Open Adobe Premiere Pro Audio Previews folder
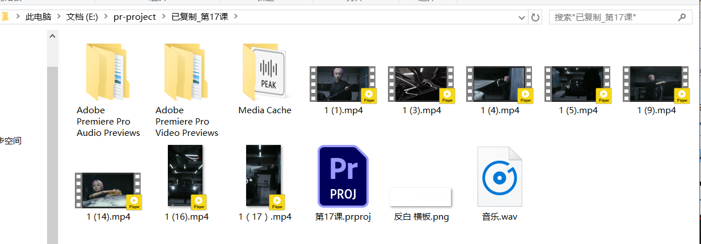 pos(108,71)
